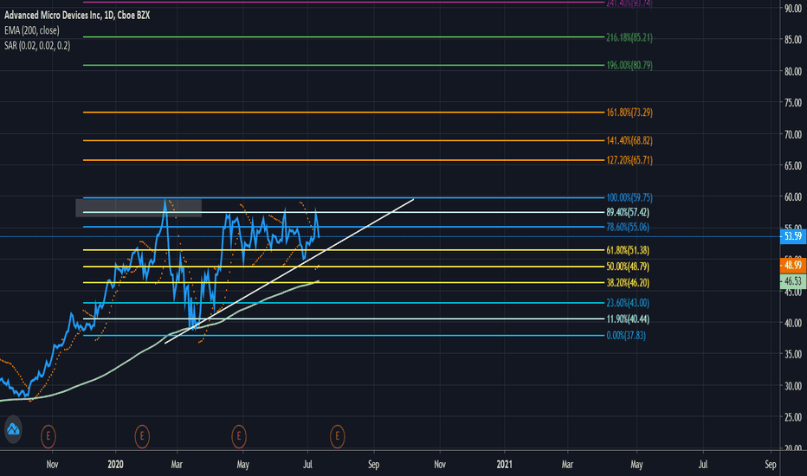Click the Sep label before Nov 2020

[x=374, y=464]
